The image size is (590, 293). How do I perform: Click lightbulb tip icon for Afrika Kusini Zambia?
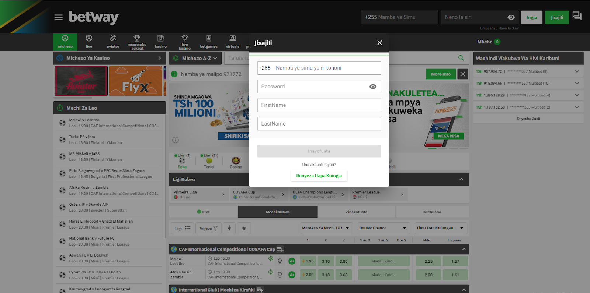(280, 275)
